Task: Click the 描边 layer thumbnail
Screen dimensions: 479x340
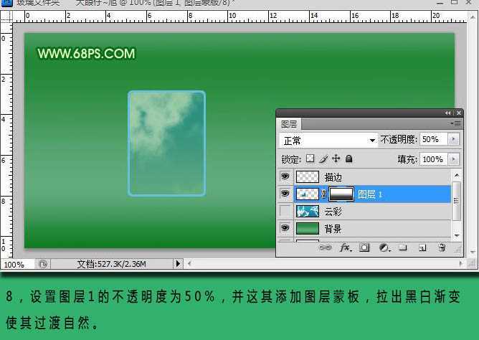Action: pyautogui.click(x=308, y=176)
